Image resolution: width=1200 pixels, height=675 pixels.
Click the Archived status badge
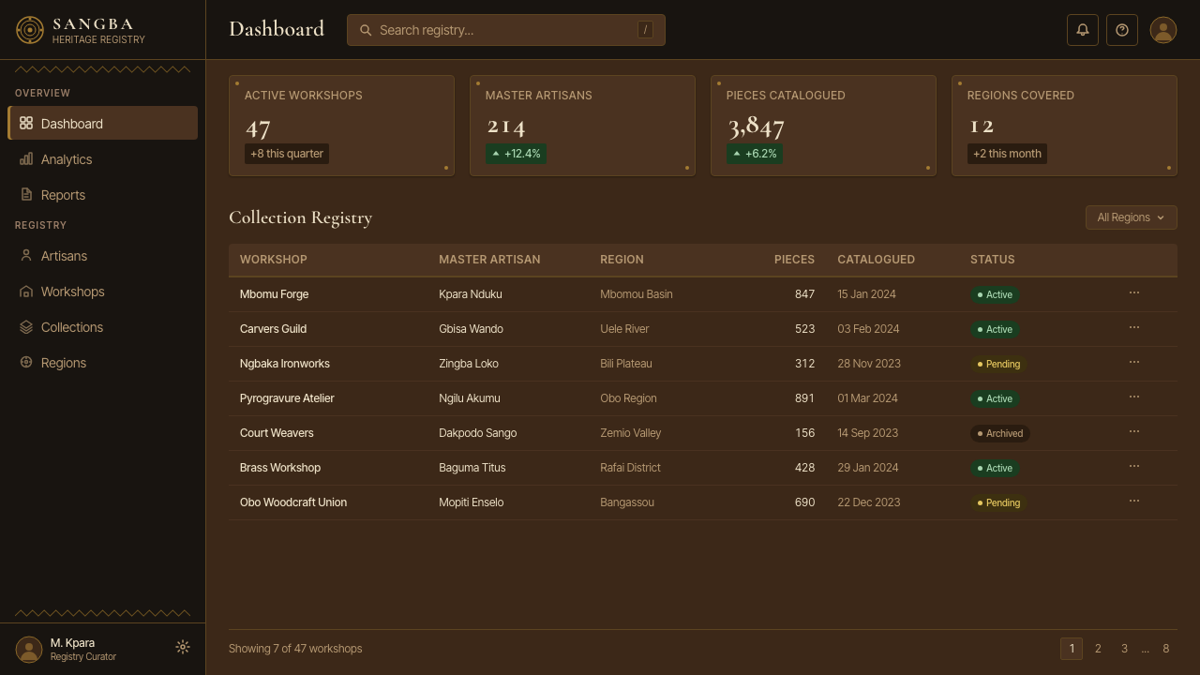point(1000,433)
